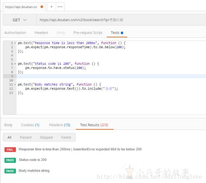Filter test results by Failed
Screen dimensions: 206x183
click(x=66, y=137)
